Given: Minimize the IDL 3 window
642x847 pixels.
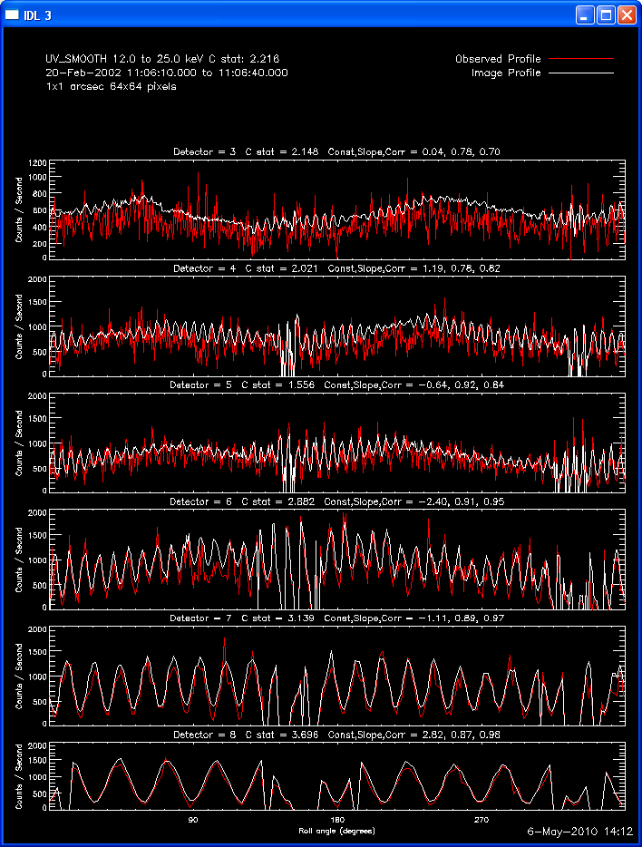Looking at the screenshot, I should coord(587,14).
